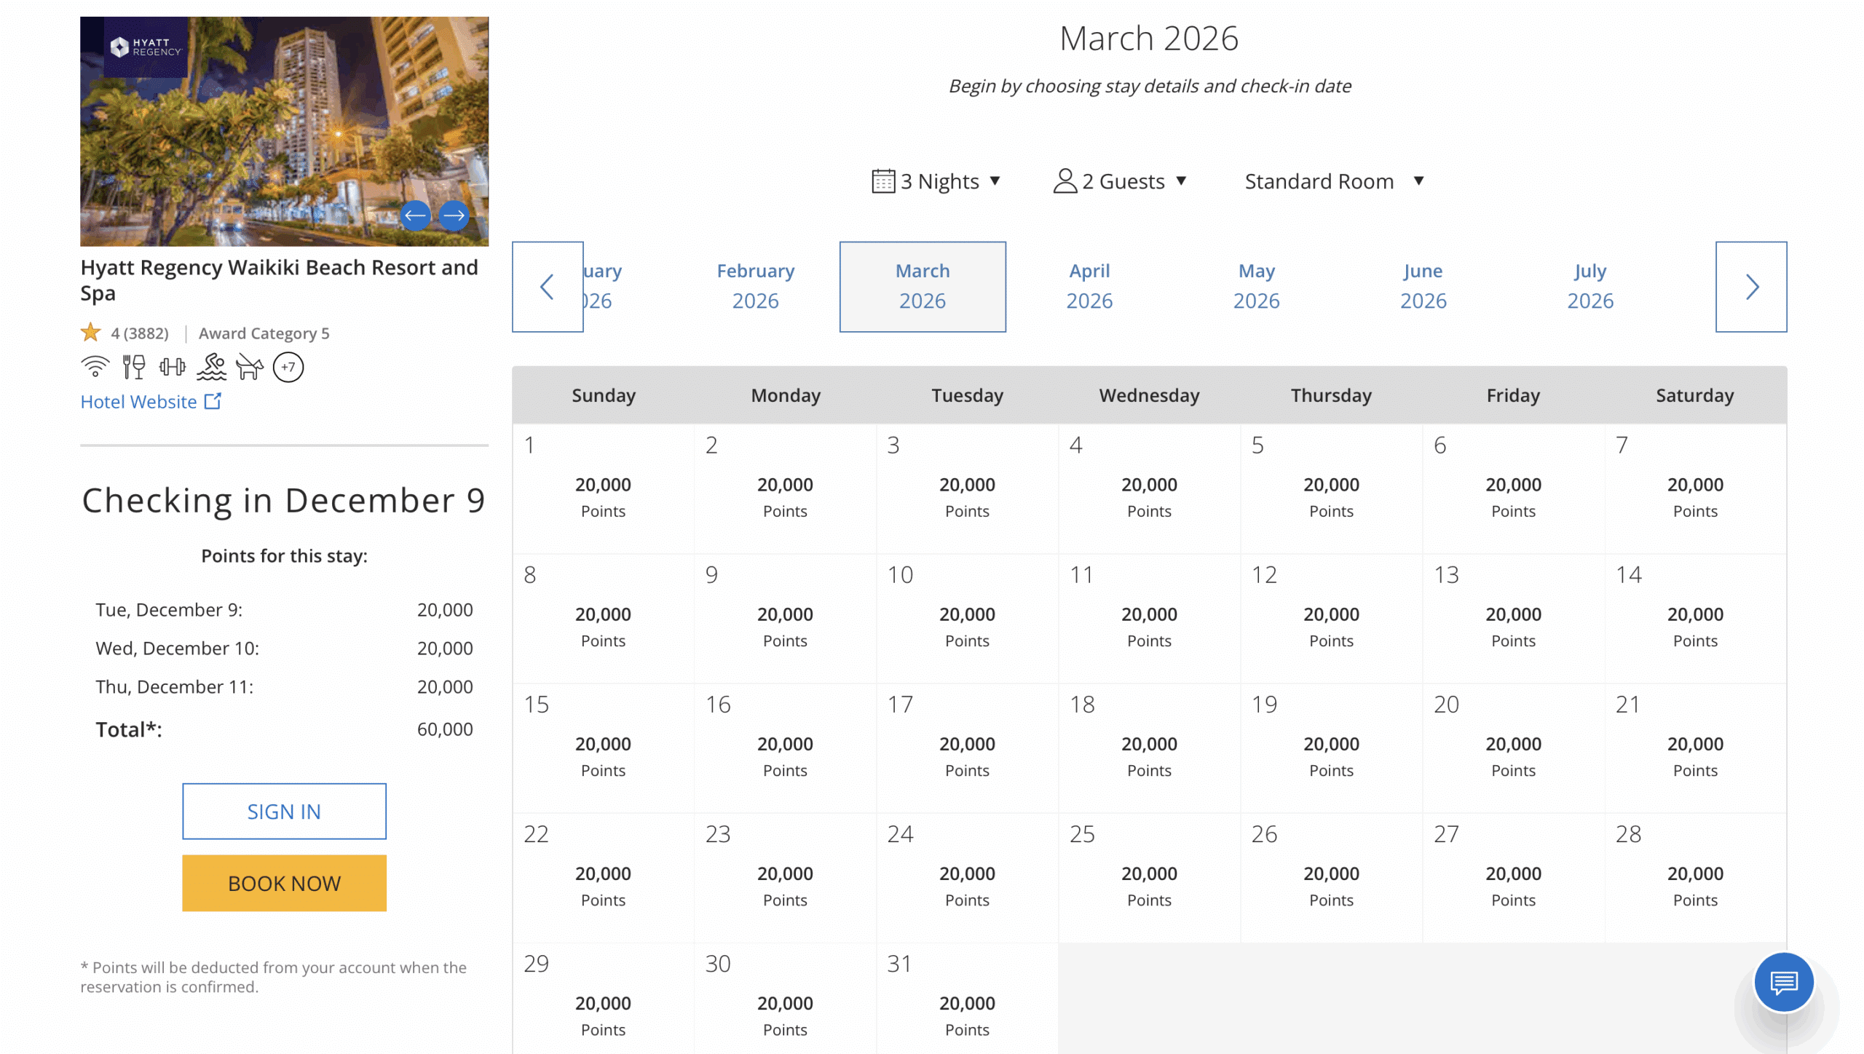The height and width of the screenshot is (1054, 1864).
Task: Select March 18 as check-in date
Action: pos(1149,748)
